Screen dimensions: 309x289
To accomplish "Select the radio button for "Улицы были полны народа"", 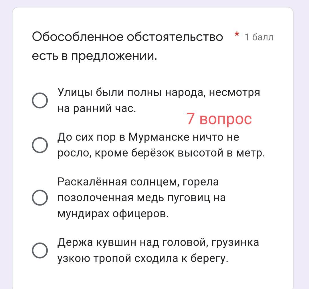I will (x=40, y=100).
